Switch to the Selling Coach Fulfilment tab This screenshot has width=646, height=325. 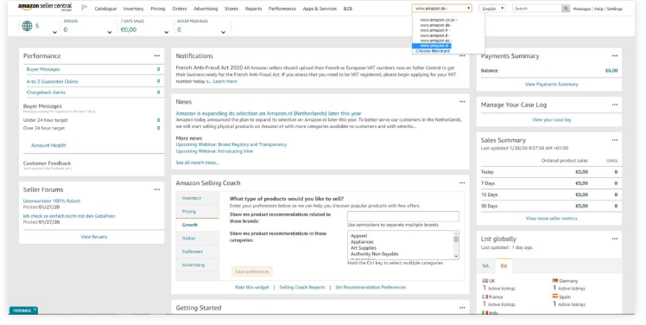coord(198,252)
